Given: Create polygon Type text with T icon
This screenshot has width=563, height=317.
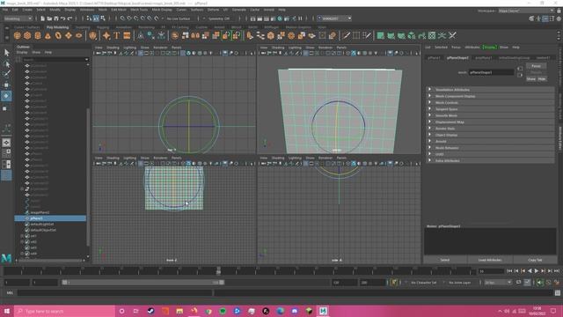Looking at the screenshot, I should (116, 35).
